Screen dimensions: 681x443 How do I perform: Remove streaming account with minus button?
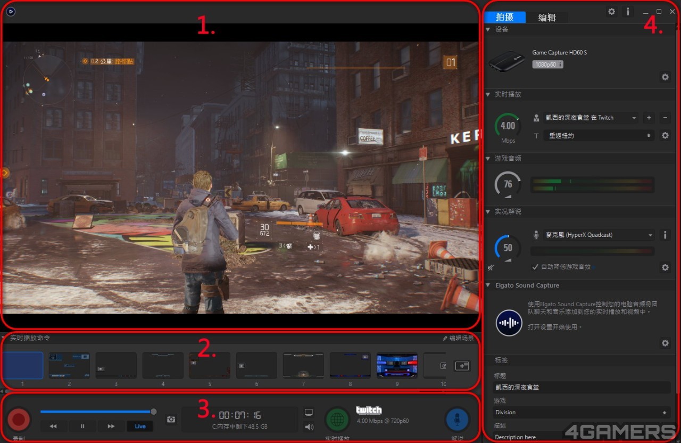click(x=665, y=118)
